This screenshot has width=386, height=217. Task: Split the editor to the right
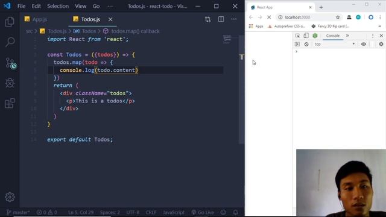[x=221, y=19]
